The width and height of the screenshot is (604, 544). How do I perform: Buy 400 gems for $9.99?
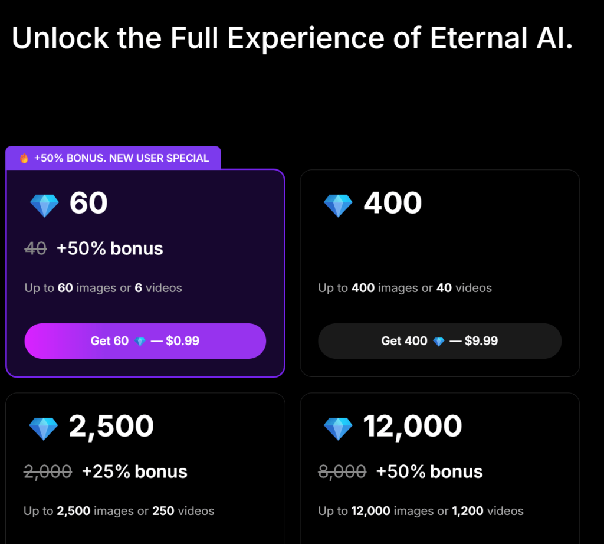pos(439,341)
